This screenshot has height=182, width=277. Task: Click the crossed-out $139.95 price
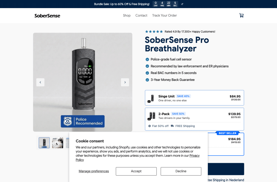236,99
